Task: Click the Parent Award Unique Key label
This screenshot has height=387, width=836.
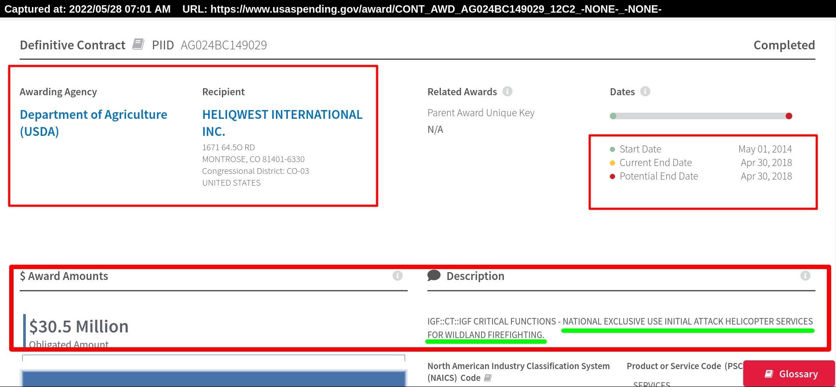Action: pos(481,113)
